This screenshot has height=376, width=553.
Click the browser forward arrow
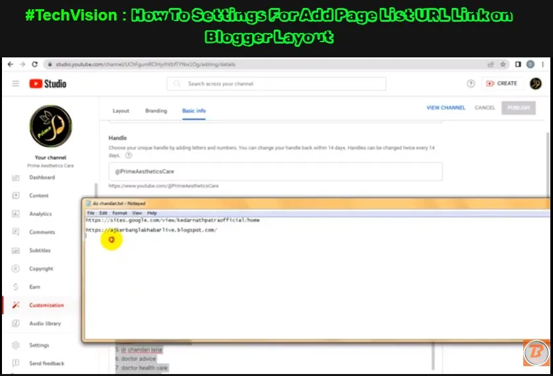[x=22, y=64]
